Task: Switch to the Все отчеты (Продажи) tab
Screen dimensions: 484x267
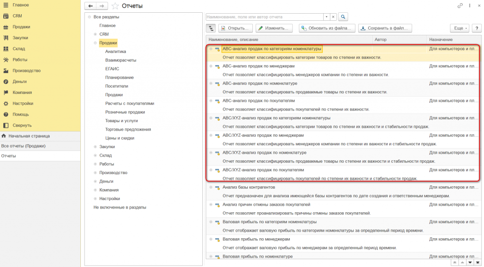Action: [40, 146]
